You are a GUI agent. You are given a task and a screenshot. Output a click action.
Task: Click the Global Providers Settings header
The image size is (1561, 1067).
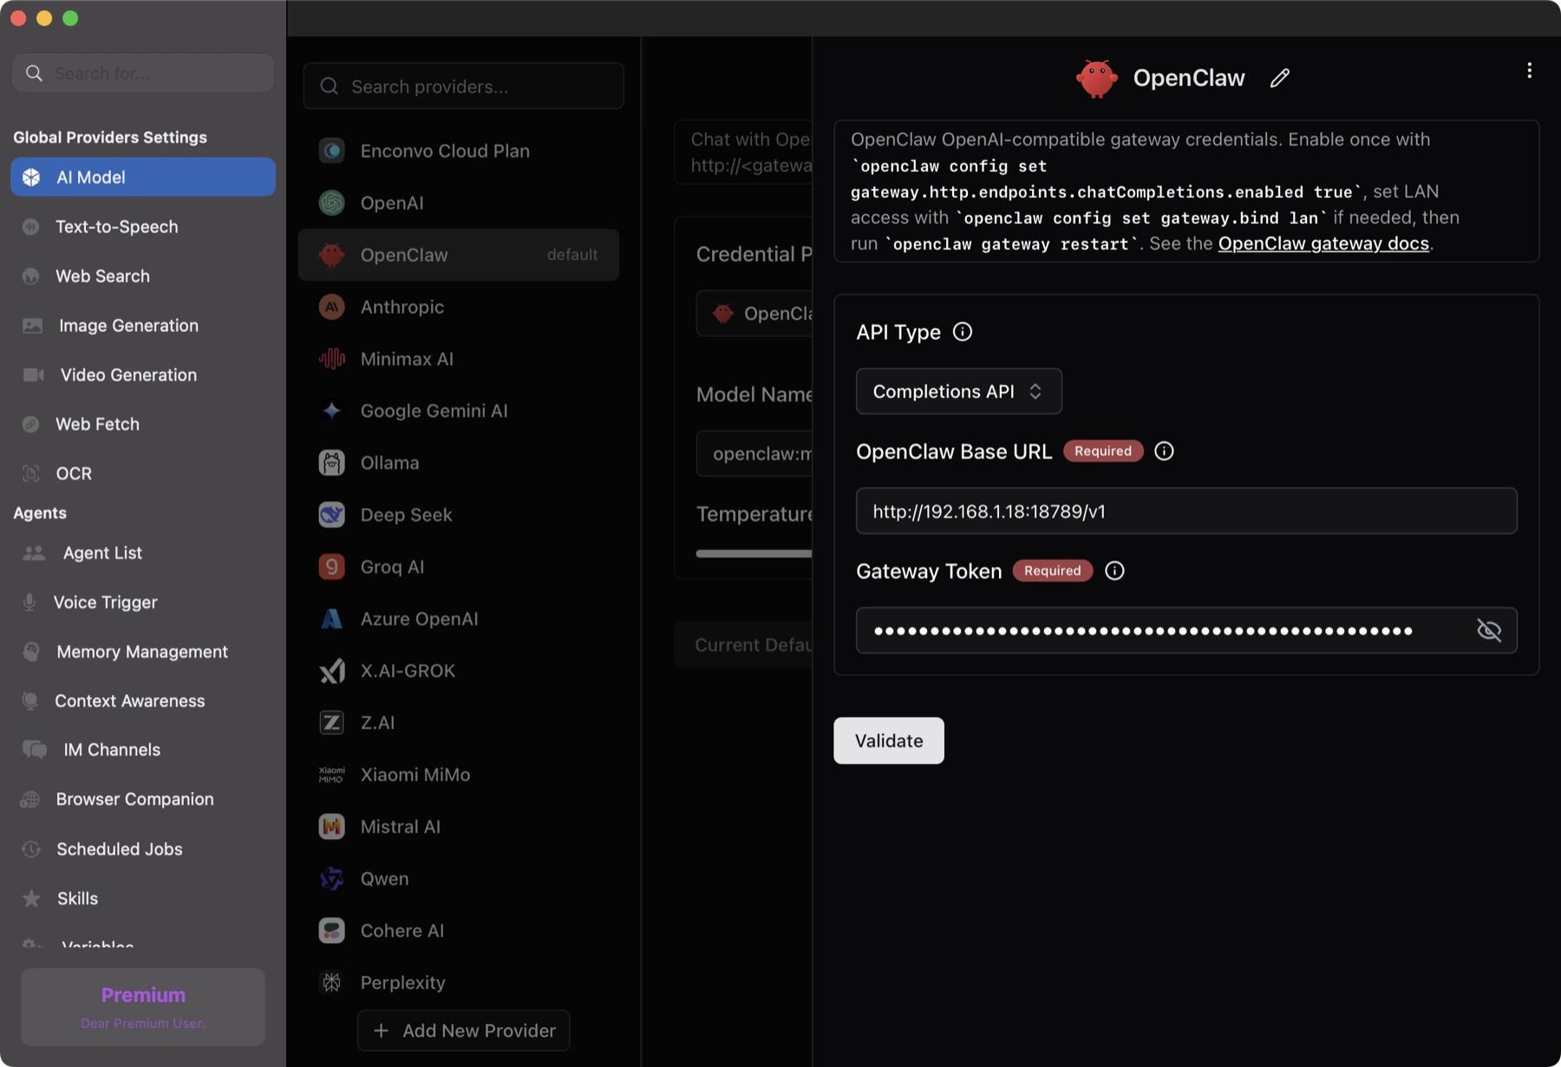110,137
